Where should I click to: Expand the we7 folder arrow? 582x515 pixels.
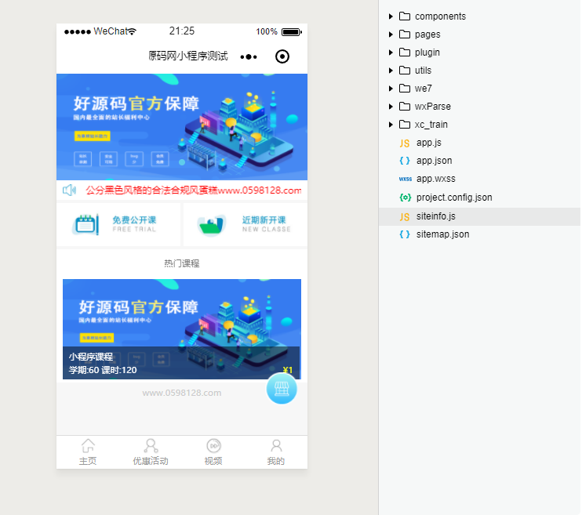pos(391,89)
